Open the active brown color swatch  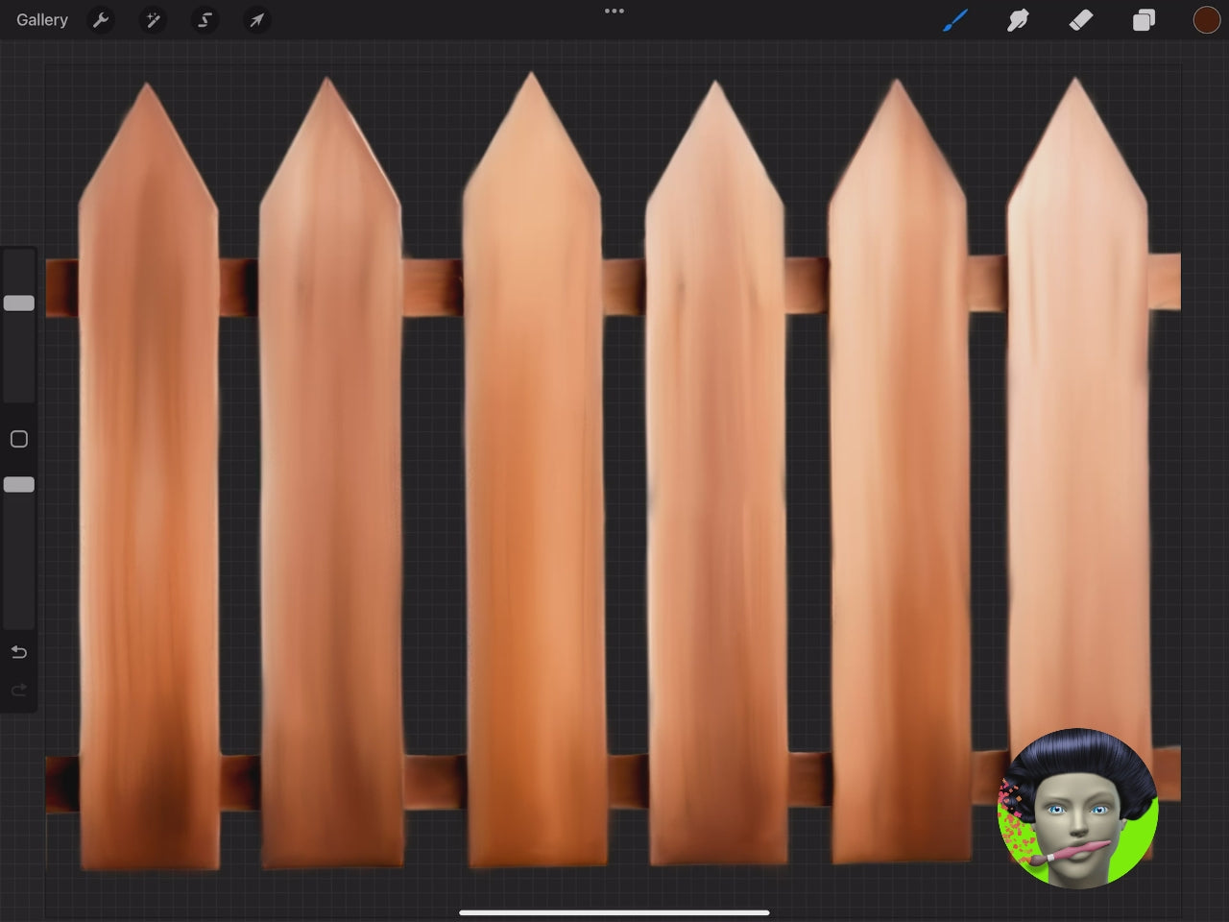click(1206, 20)
